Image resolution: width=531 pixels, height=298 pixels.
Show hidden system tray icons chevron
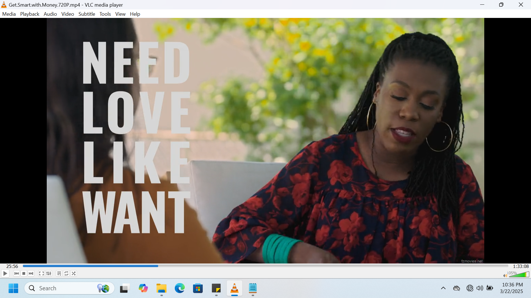443,288
